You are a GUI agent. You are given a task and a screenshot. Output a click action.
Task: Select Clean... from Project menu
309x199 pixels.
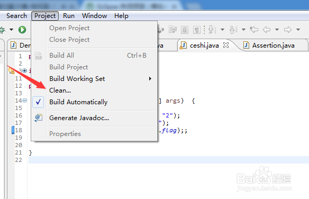[x=94, y=91]
